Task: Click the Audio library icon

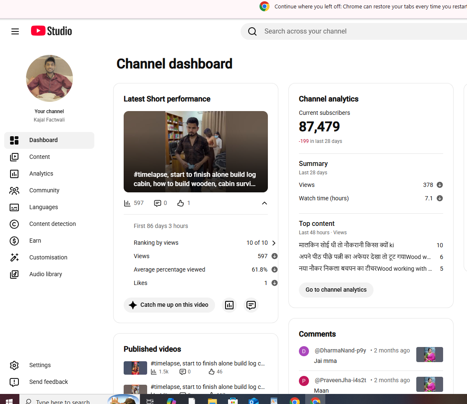Action: coord(14,274)
